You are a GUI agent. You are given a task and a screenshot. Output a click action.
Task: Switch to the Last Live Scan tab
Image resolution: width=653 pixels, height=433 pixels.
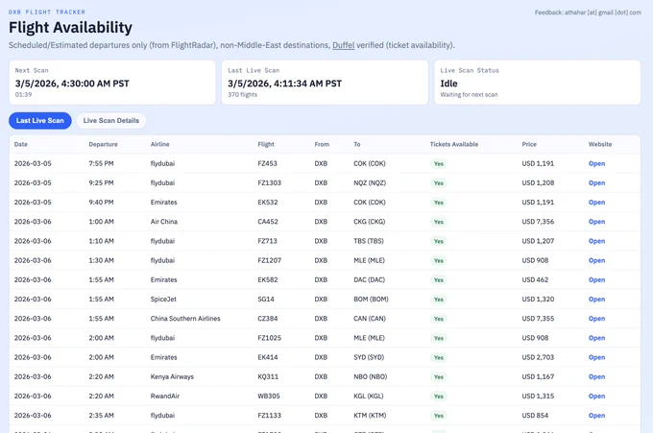[40, 121]
